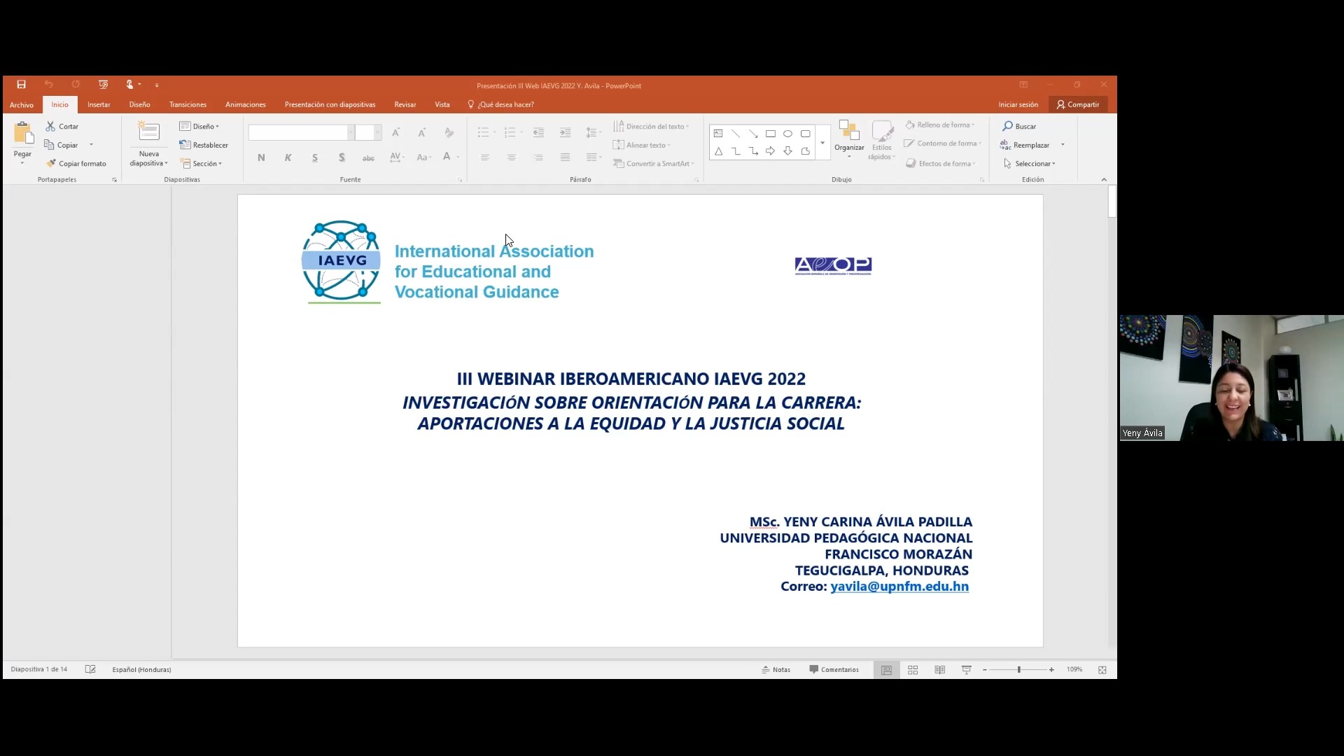Click the Save icon in quick access toolbar
Image resolution: width=1344 pixels, height=756 pixels.
click(x=21, y=85)
